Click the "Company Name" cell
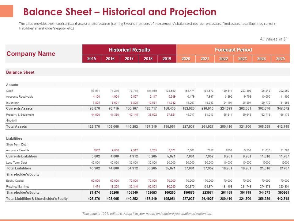 (x=31, y=54)
